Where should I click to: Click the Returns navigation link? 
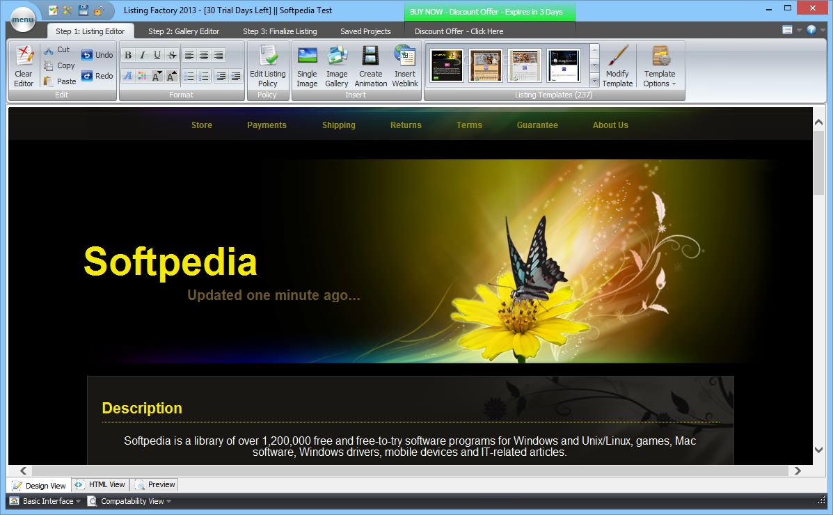click(x=406, y=125)
